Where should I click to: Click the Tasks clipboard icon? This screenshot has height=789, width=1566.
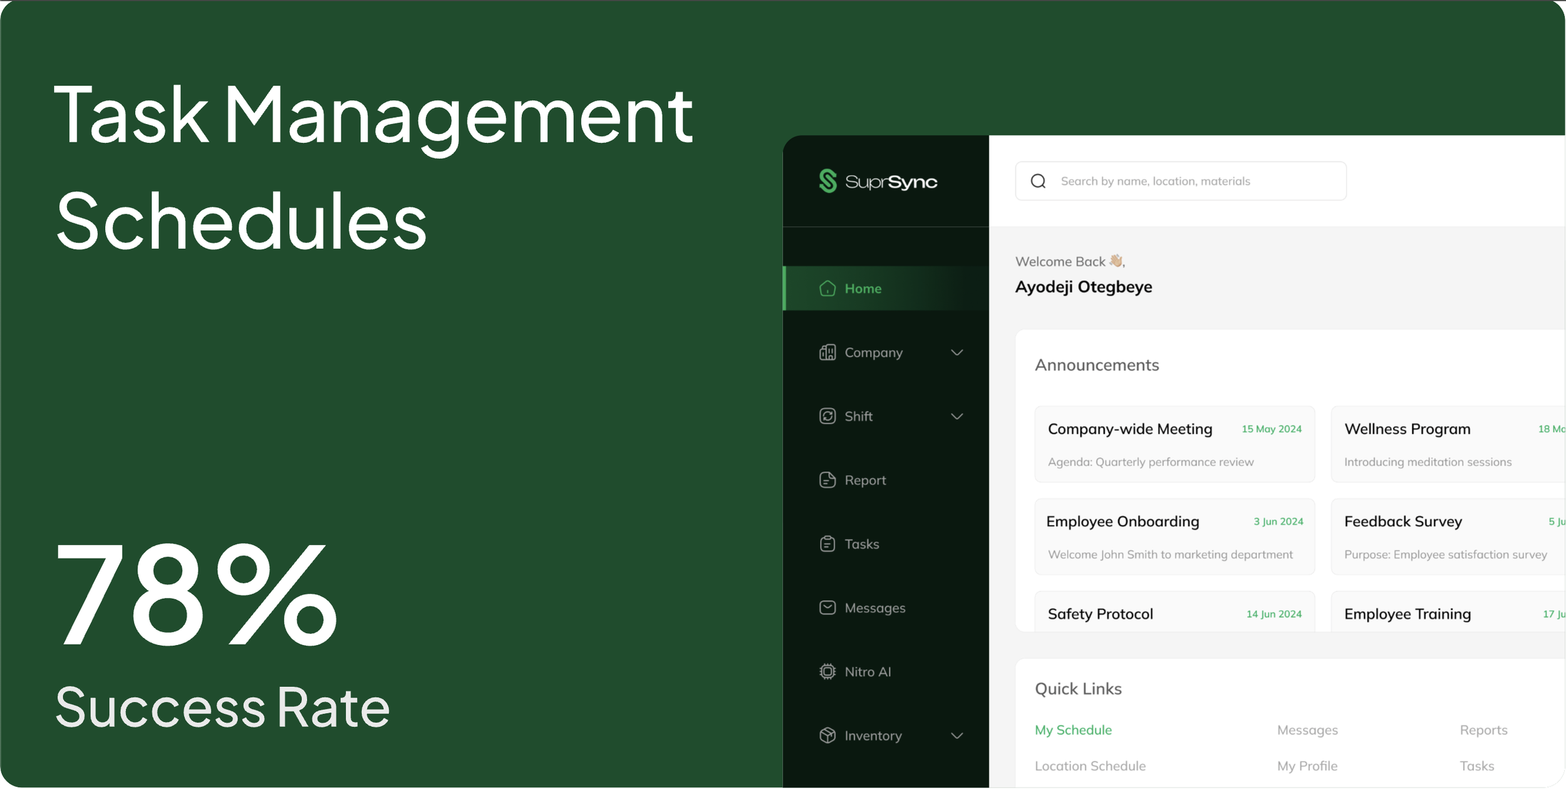(x=827, y=544)
